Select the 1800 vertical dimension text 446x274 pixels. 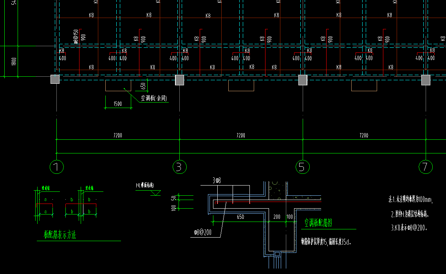(14, 61)
